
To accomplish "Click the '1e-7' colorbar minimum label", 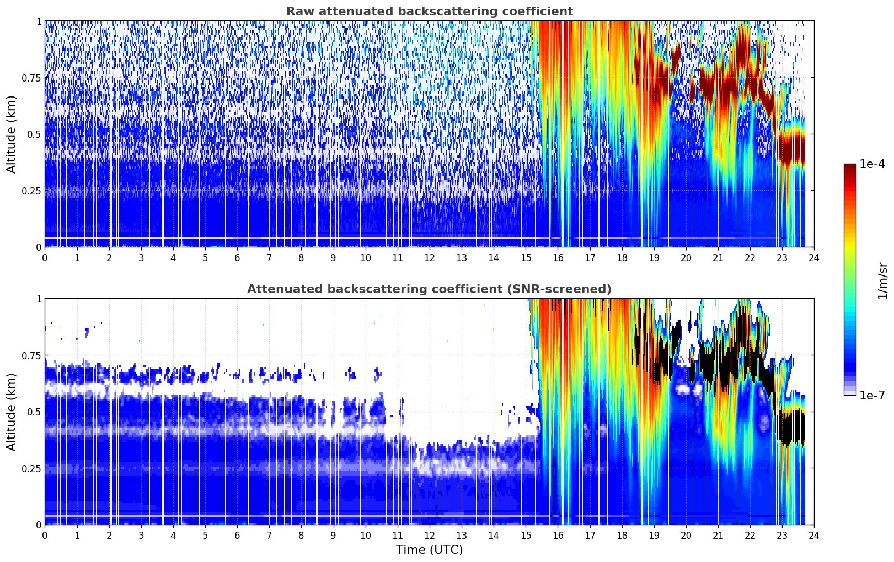I will pos(872,396).
